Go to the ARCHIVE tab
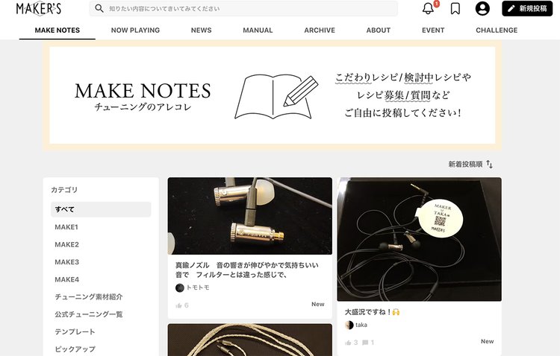 coord(320,31)
